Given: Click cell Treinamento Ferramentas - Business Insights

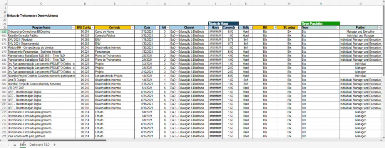Looking at the screenshot, I should [41, 52].
